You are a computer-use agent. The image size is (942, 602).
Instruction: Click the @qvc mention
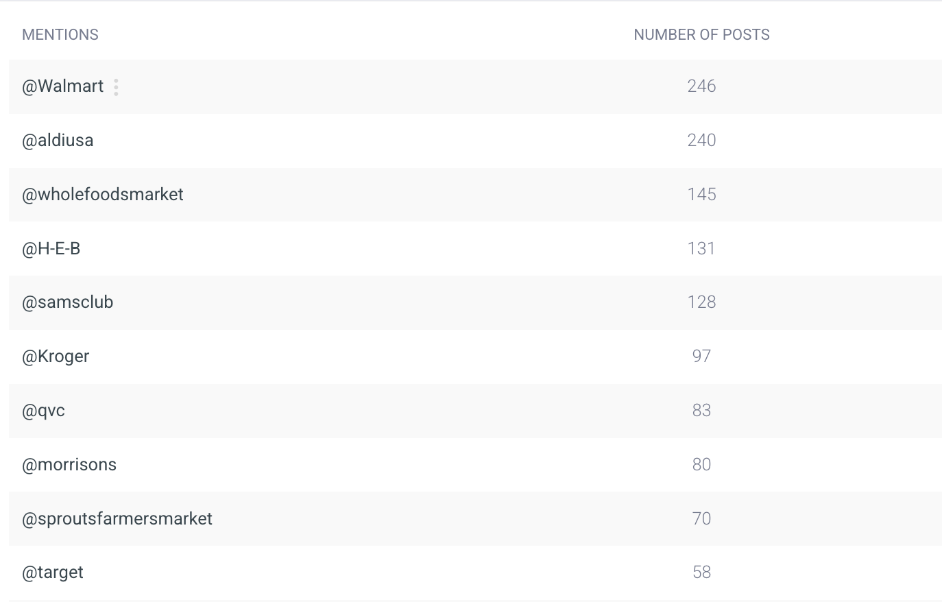44,411
